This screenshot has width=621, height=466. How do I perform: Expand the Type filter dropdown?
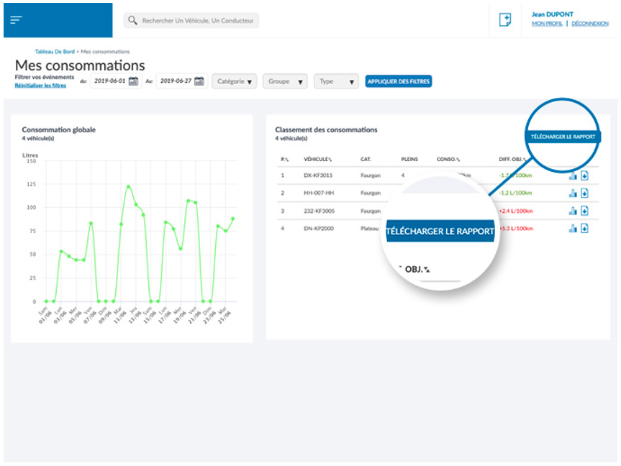(x=336, y=81)
